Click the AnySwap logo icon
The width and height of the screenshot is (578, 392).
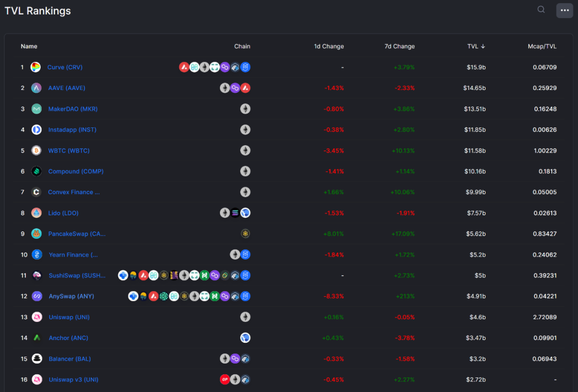click(37, 296)
